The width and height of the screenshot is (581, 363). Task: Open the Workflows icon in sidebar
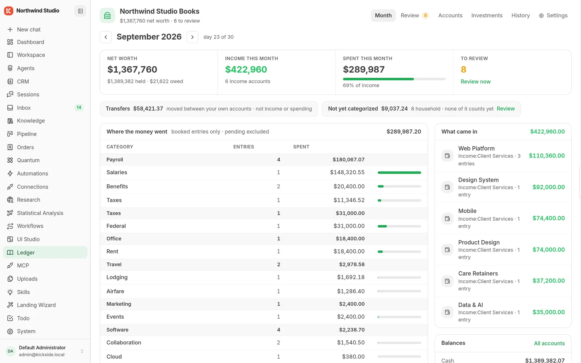click(x=10, y=226)
